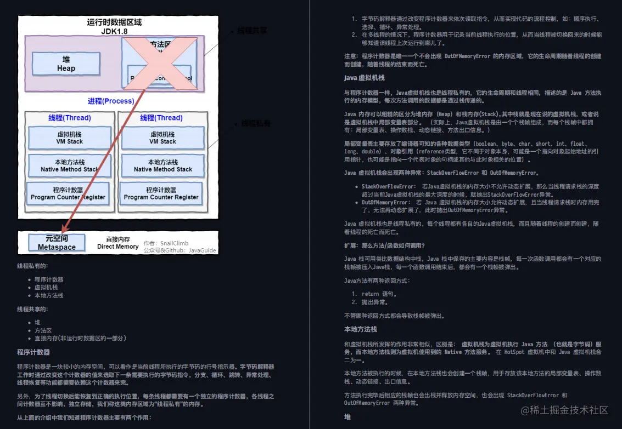Click the 本地方法栈 section heading

tap(361, 328)
